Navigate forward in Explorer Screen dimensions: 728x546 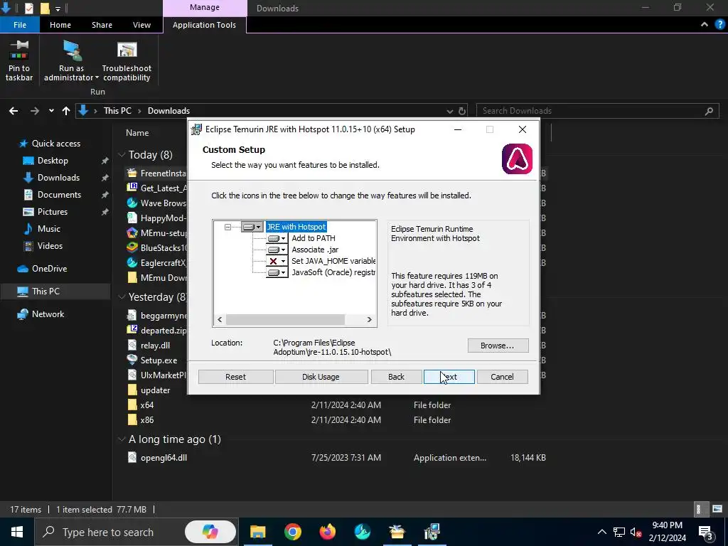[34, 111]
